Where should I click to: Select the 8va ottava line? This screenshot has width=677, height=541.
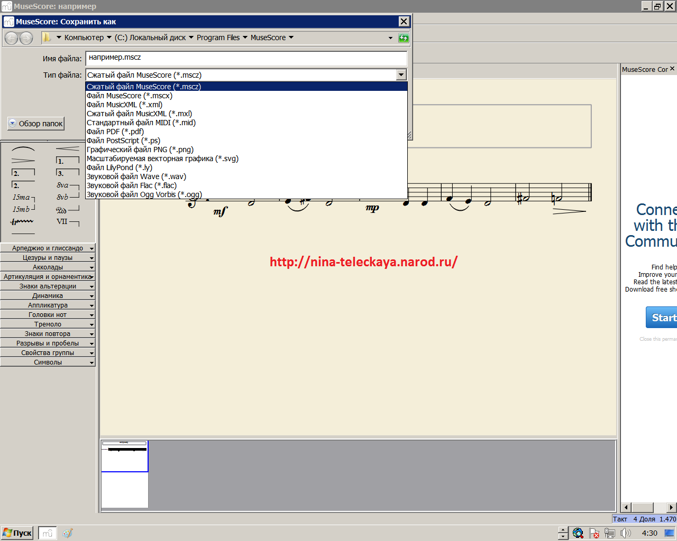pyautogui.click(x=68, y=185)
